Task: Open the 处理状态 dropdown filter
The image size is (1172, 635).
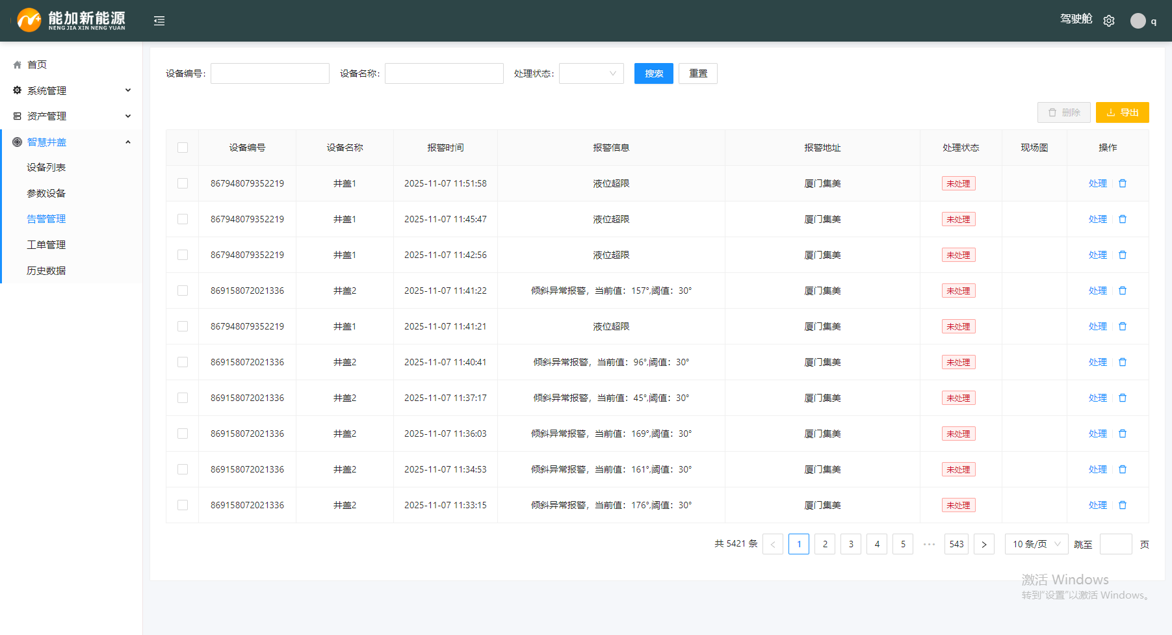Action: [x=591, y=74]
